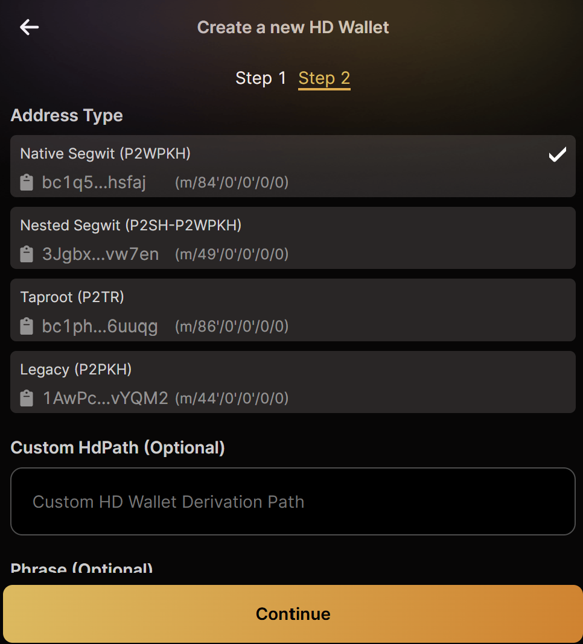
Task: Choose Legacy (P2PKH) address type
Action: pos(293,382)
